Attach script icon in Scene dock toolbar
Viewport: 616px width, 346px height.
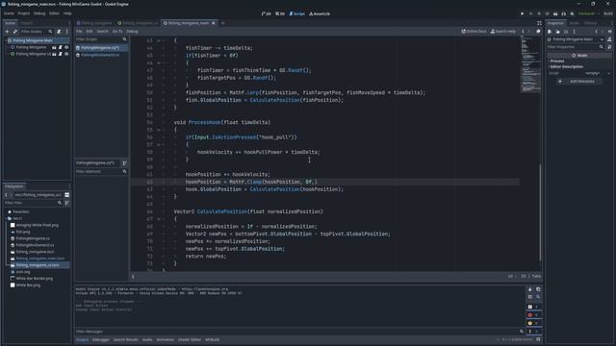click(x=59, y=32)
